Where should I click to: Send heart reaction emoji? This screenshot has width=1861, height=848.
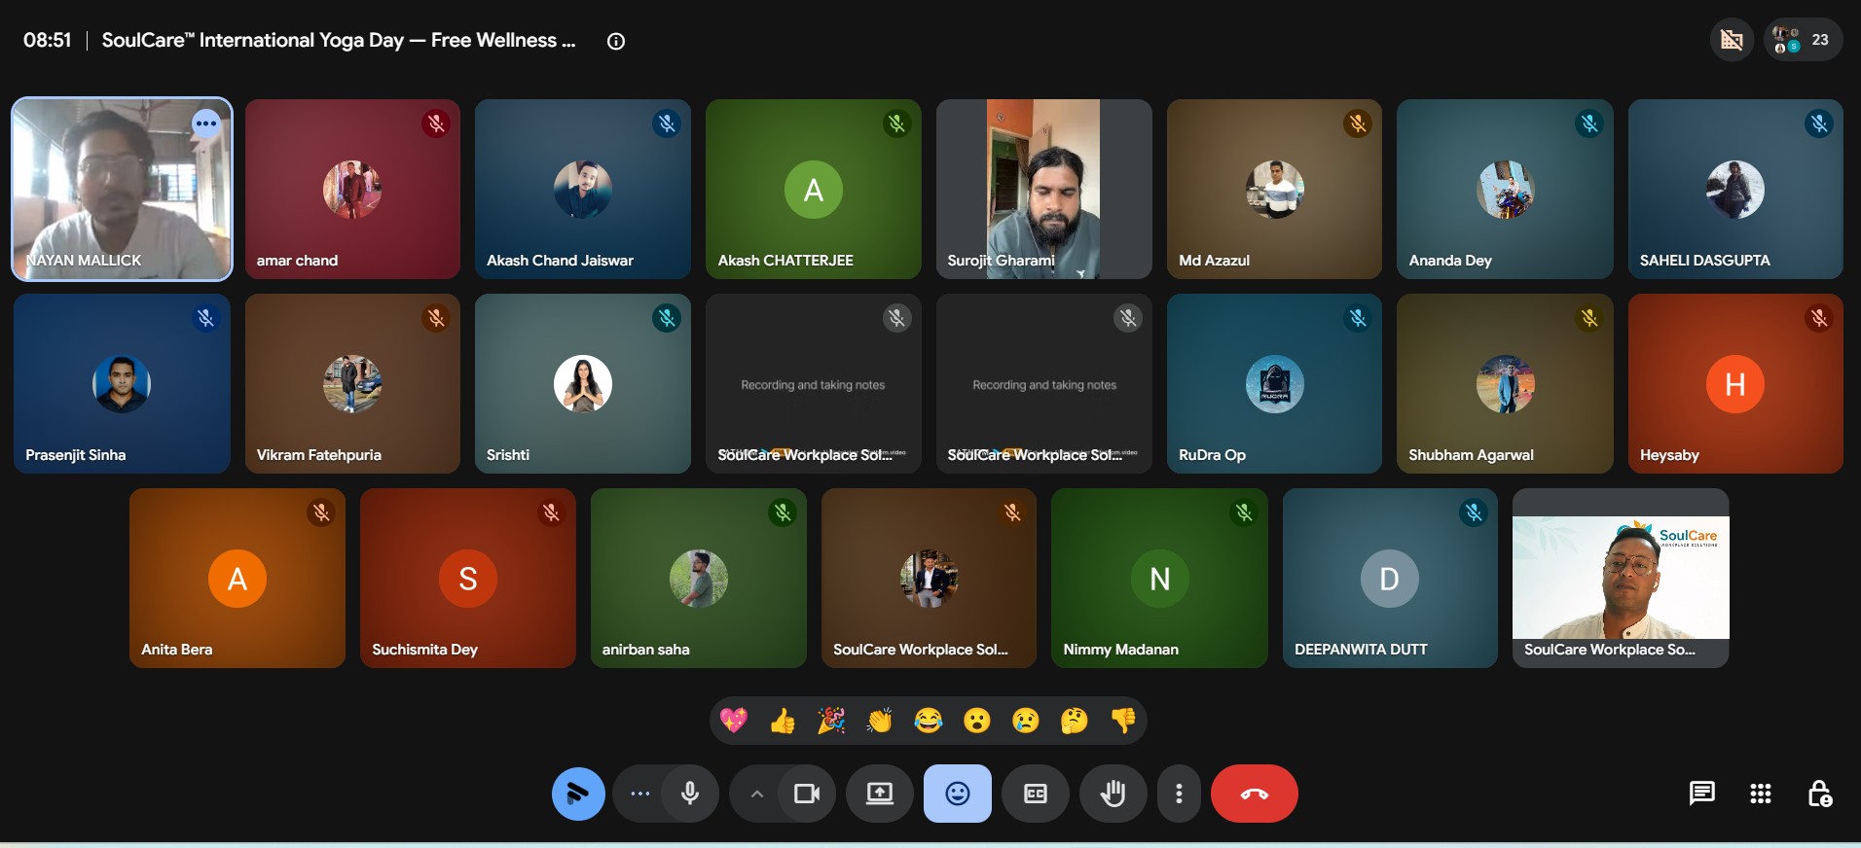734,721
